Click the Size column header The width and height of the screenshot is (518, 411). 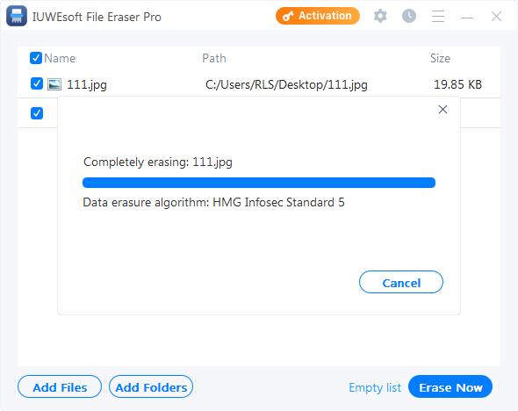(x=440, y=58)
